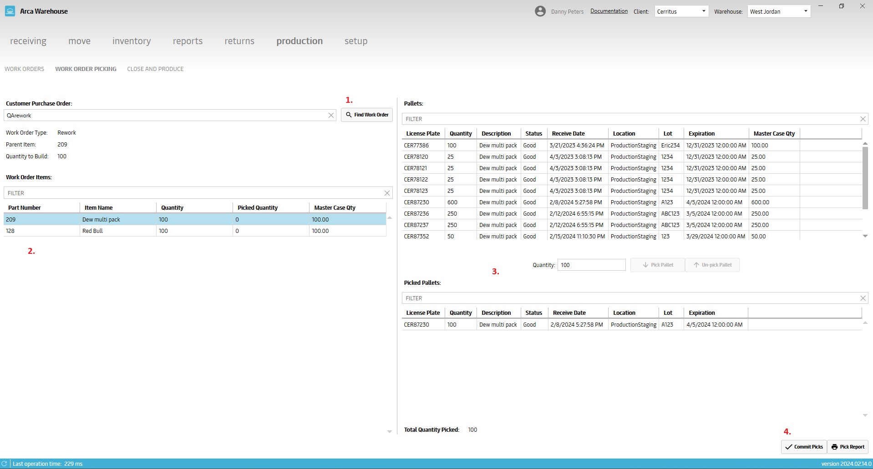Go to the production menu

299,41
